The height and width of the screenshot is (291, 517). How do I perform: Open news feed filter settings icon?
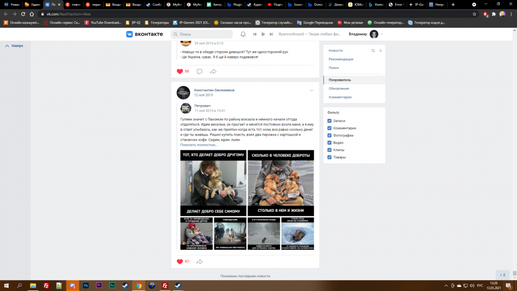[x=373, y=51]
